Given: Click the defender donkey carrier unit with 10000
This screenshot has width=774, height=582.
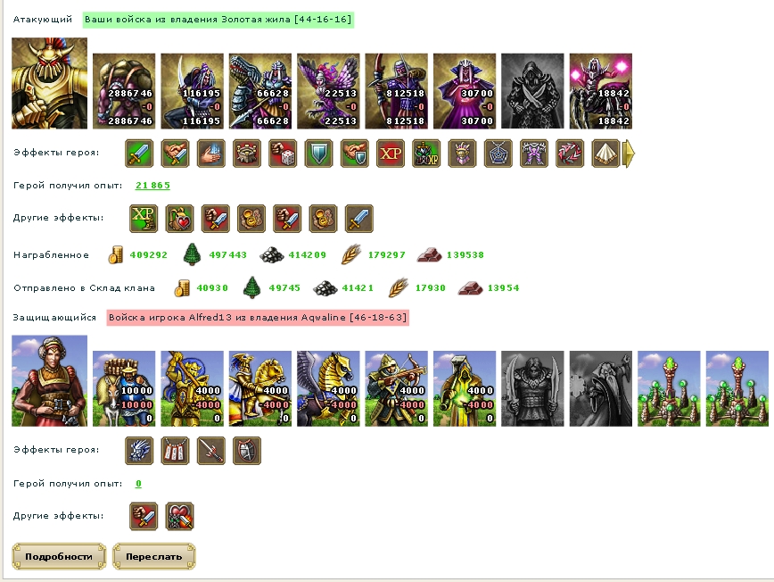Looking at the screenshot, I should click(124, 389).
